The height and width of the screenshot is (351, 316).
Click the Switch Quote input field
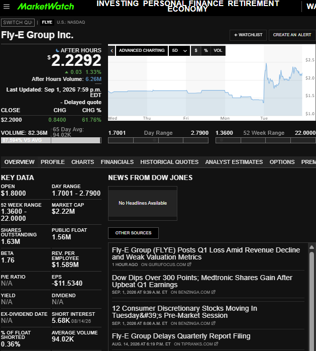18,23
